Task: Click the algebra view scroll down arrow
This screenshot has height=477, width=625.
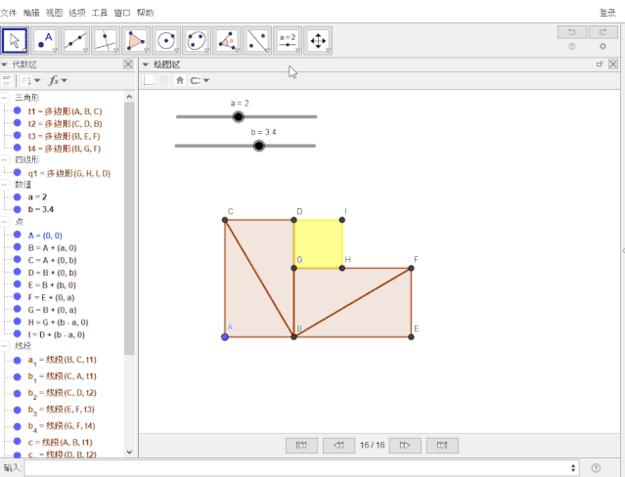Action: pyautogui.click(x=129, y=452)
